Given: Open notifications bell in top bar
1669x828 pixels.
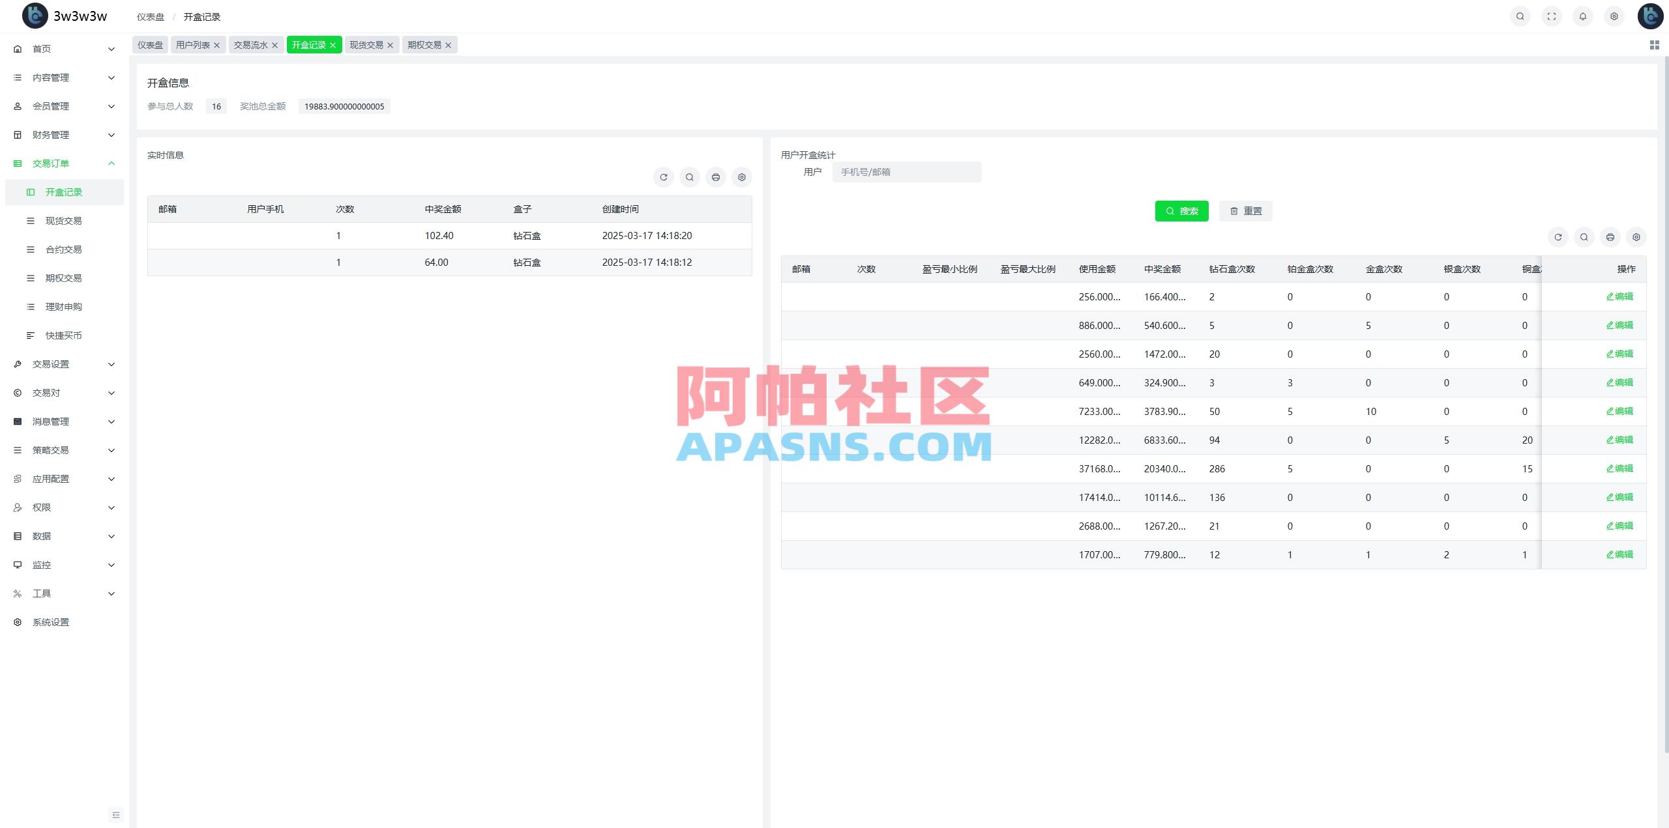Looking at the screenshot, I should tap(1584, 16).
